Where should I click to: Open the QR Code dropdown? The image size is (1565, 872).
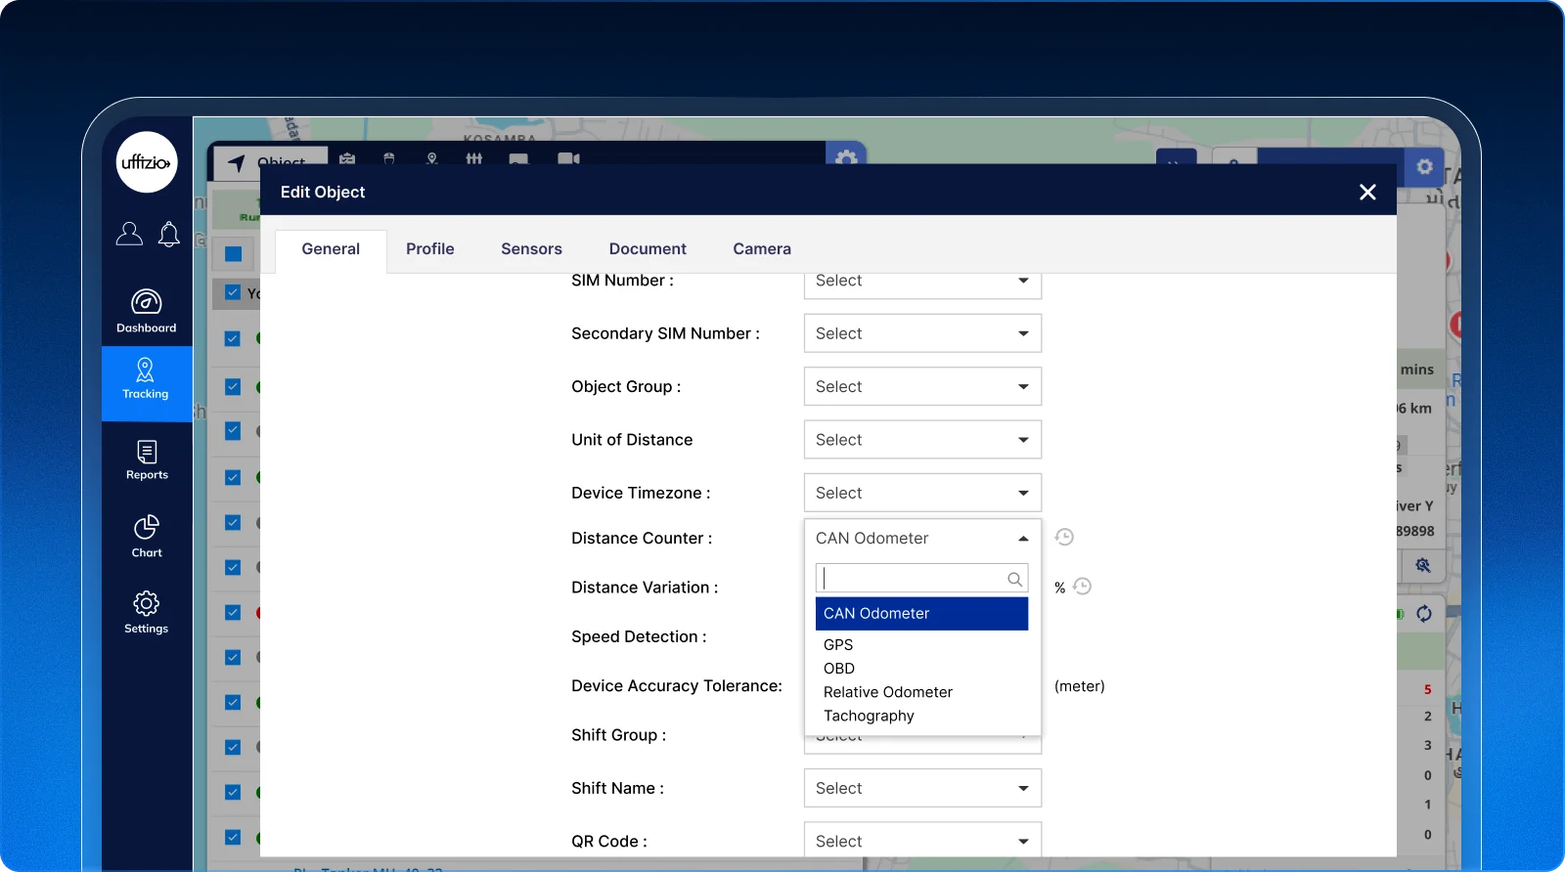point(922,841)
